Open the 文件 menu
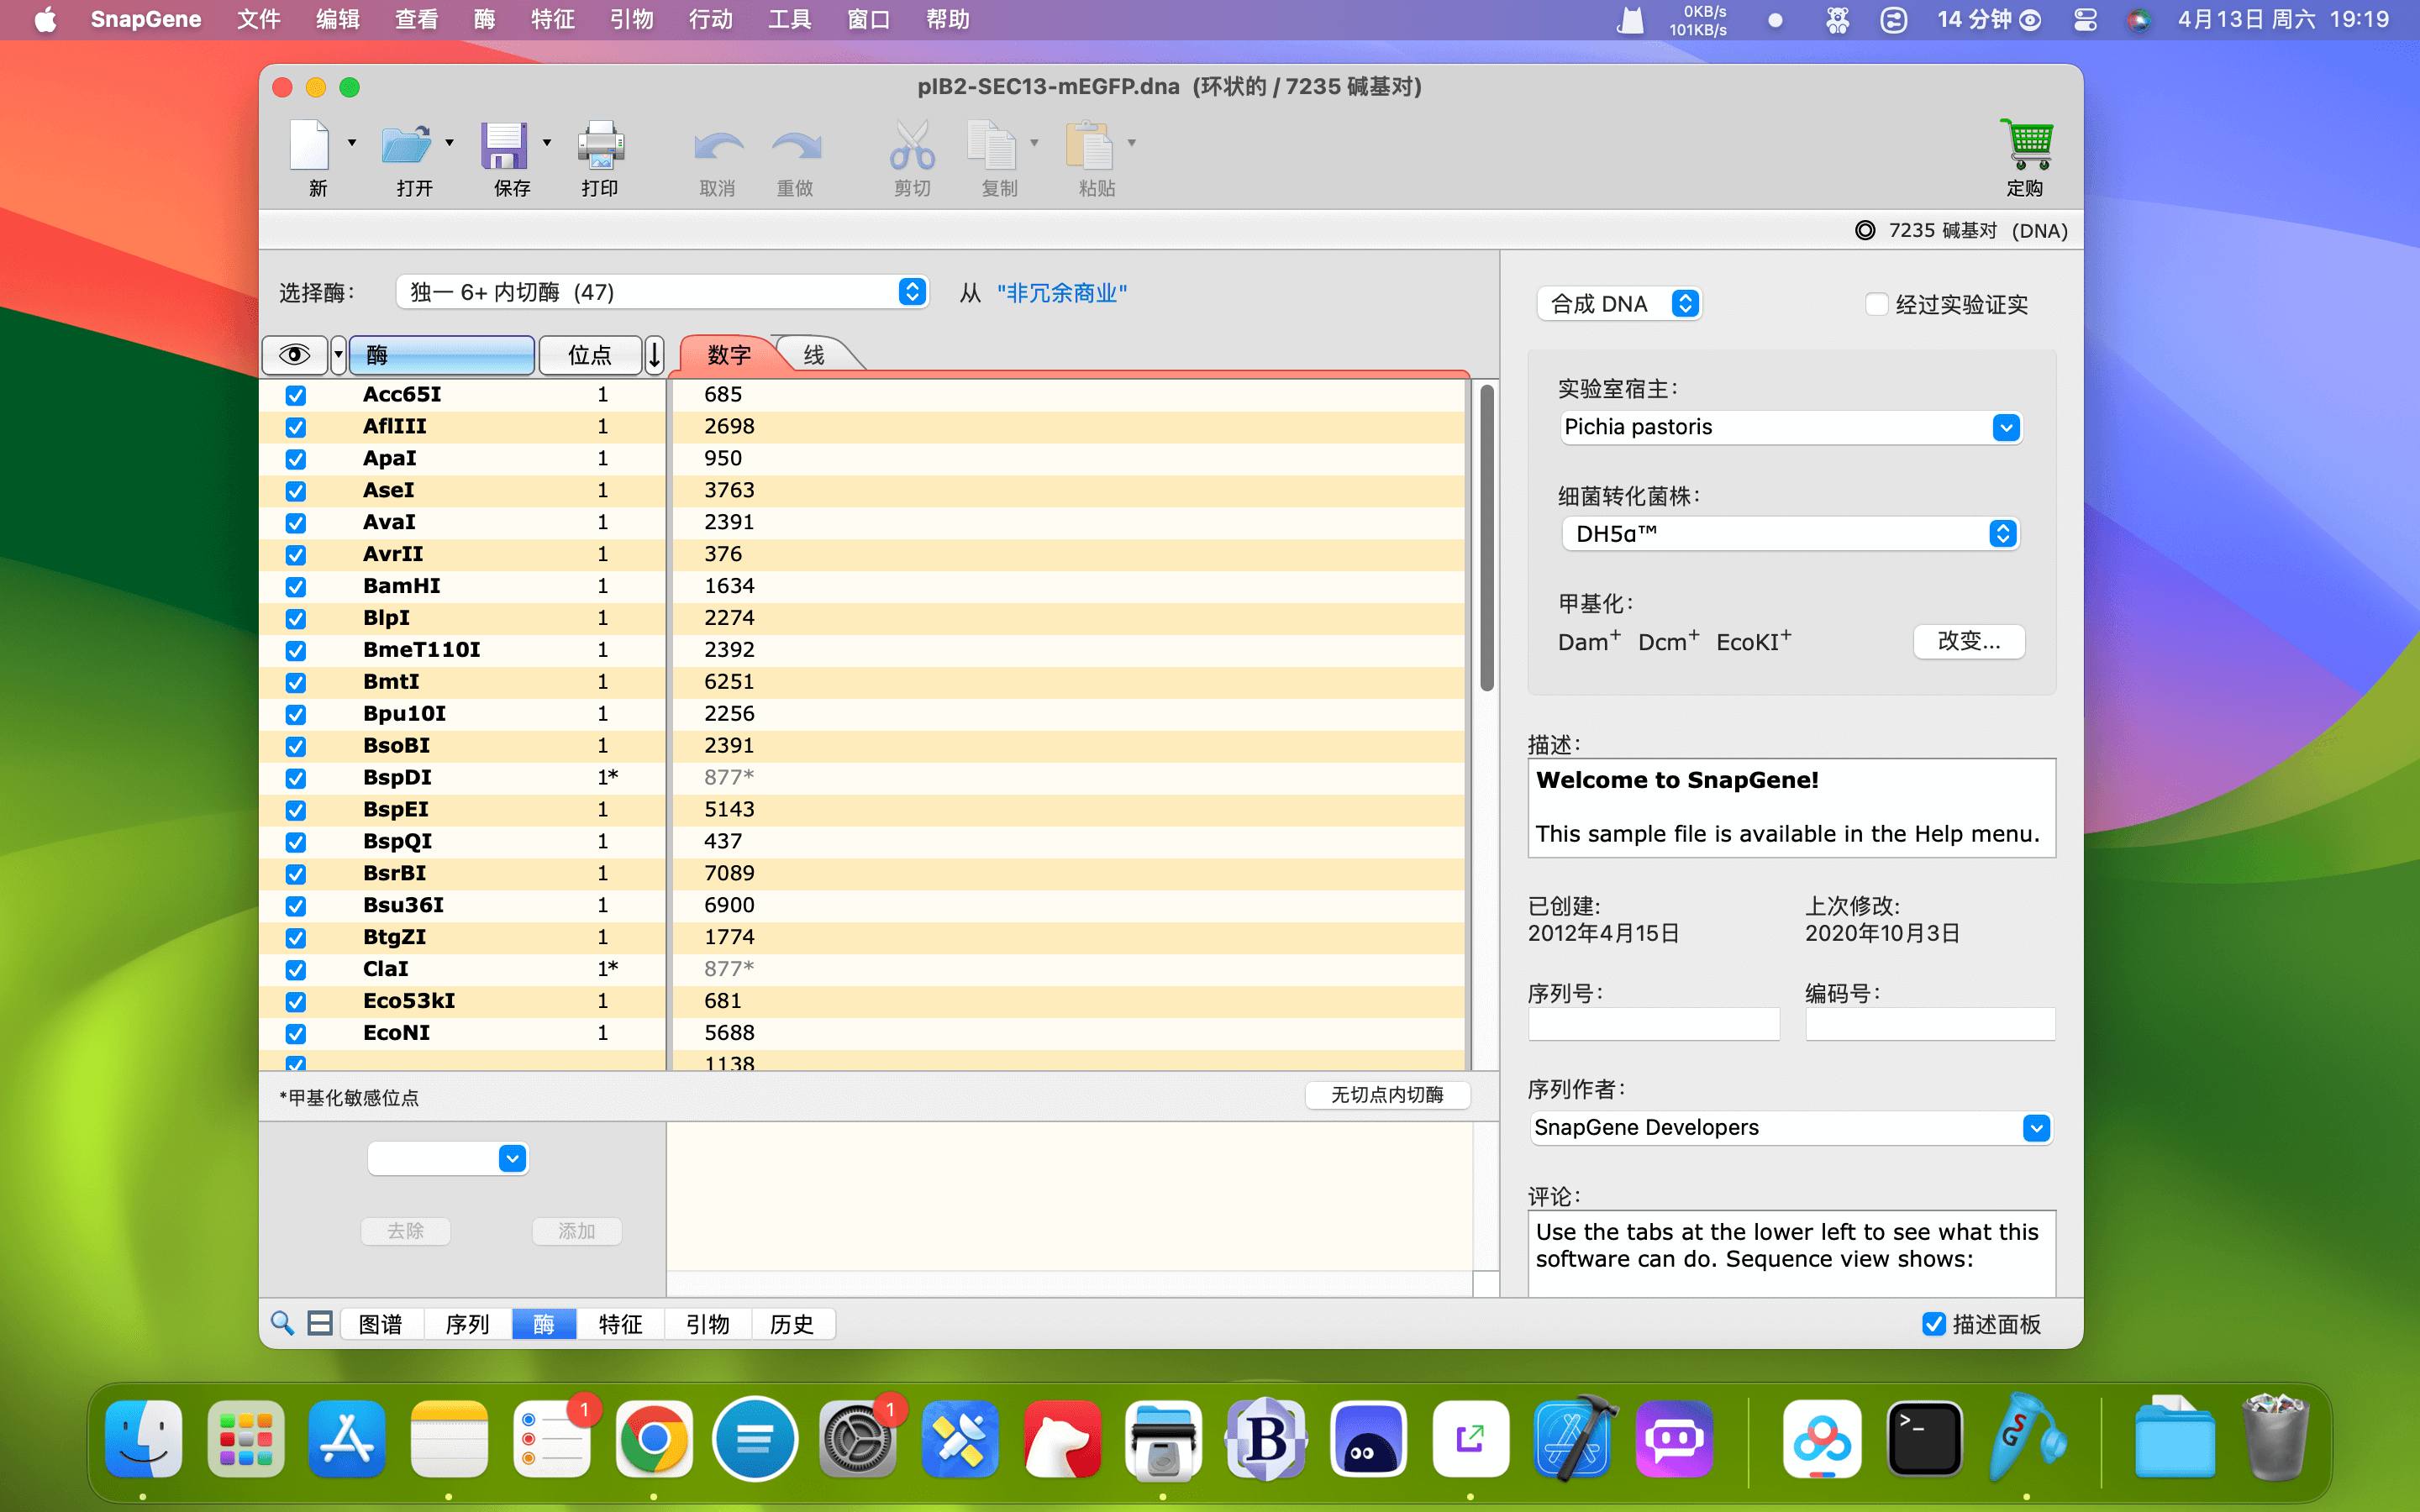This screenshot has width=2420, height=1512. [258, 20]
